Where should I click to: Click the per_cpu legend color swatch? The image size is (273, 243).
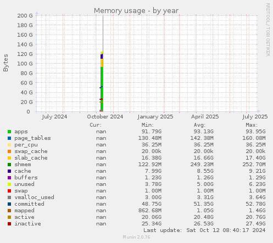(x=9, y=145)
